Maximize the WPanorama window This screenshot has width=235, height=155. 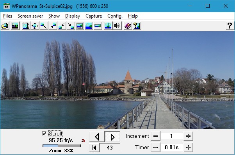208,6
